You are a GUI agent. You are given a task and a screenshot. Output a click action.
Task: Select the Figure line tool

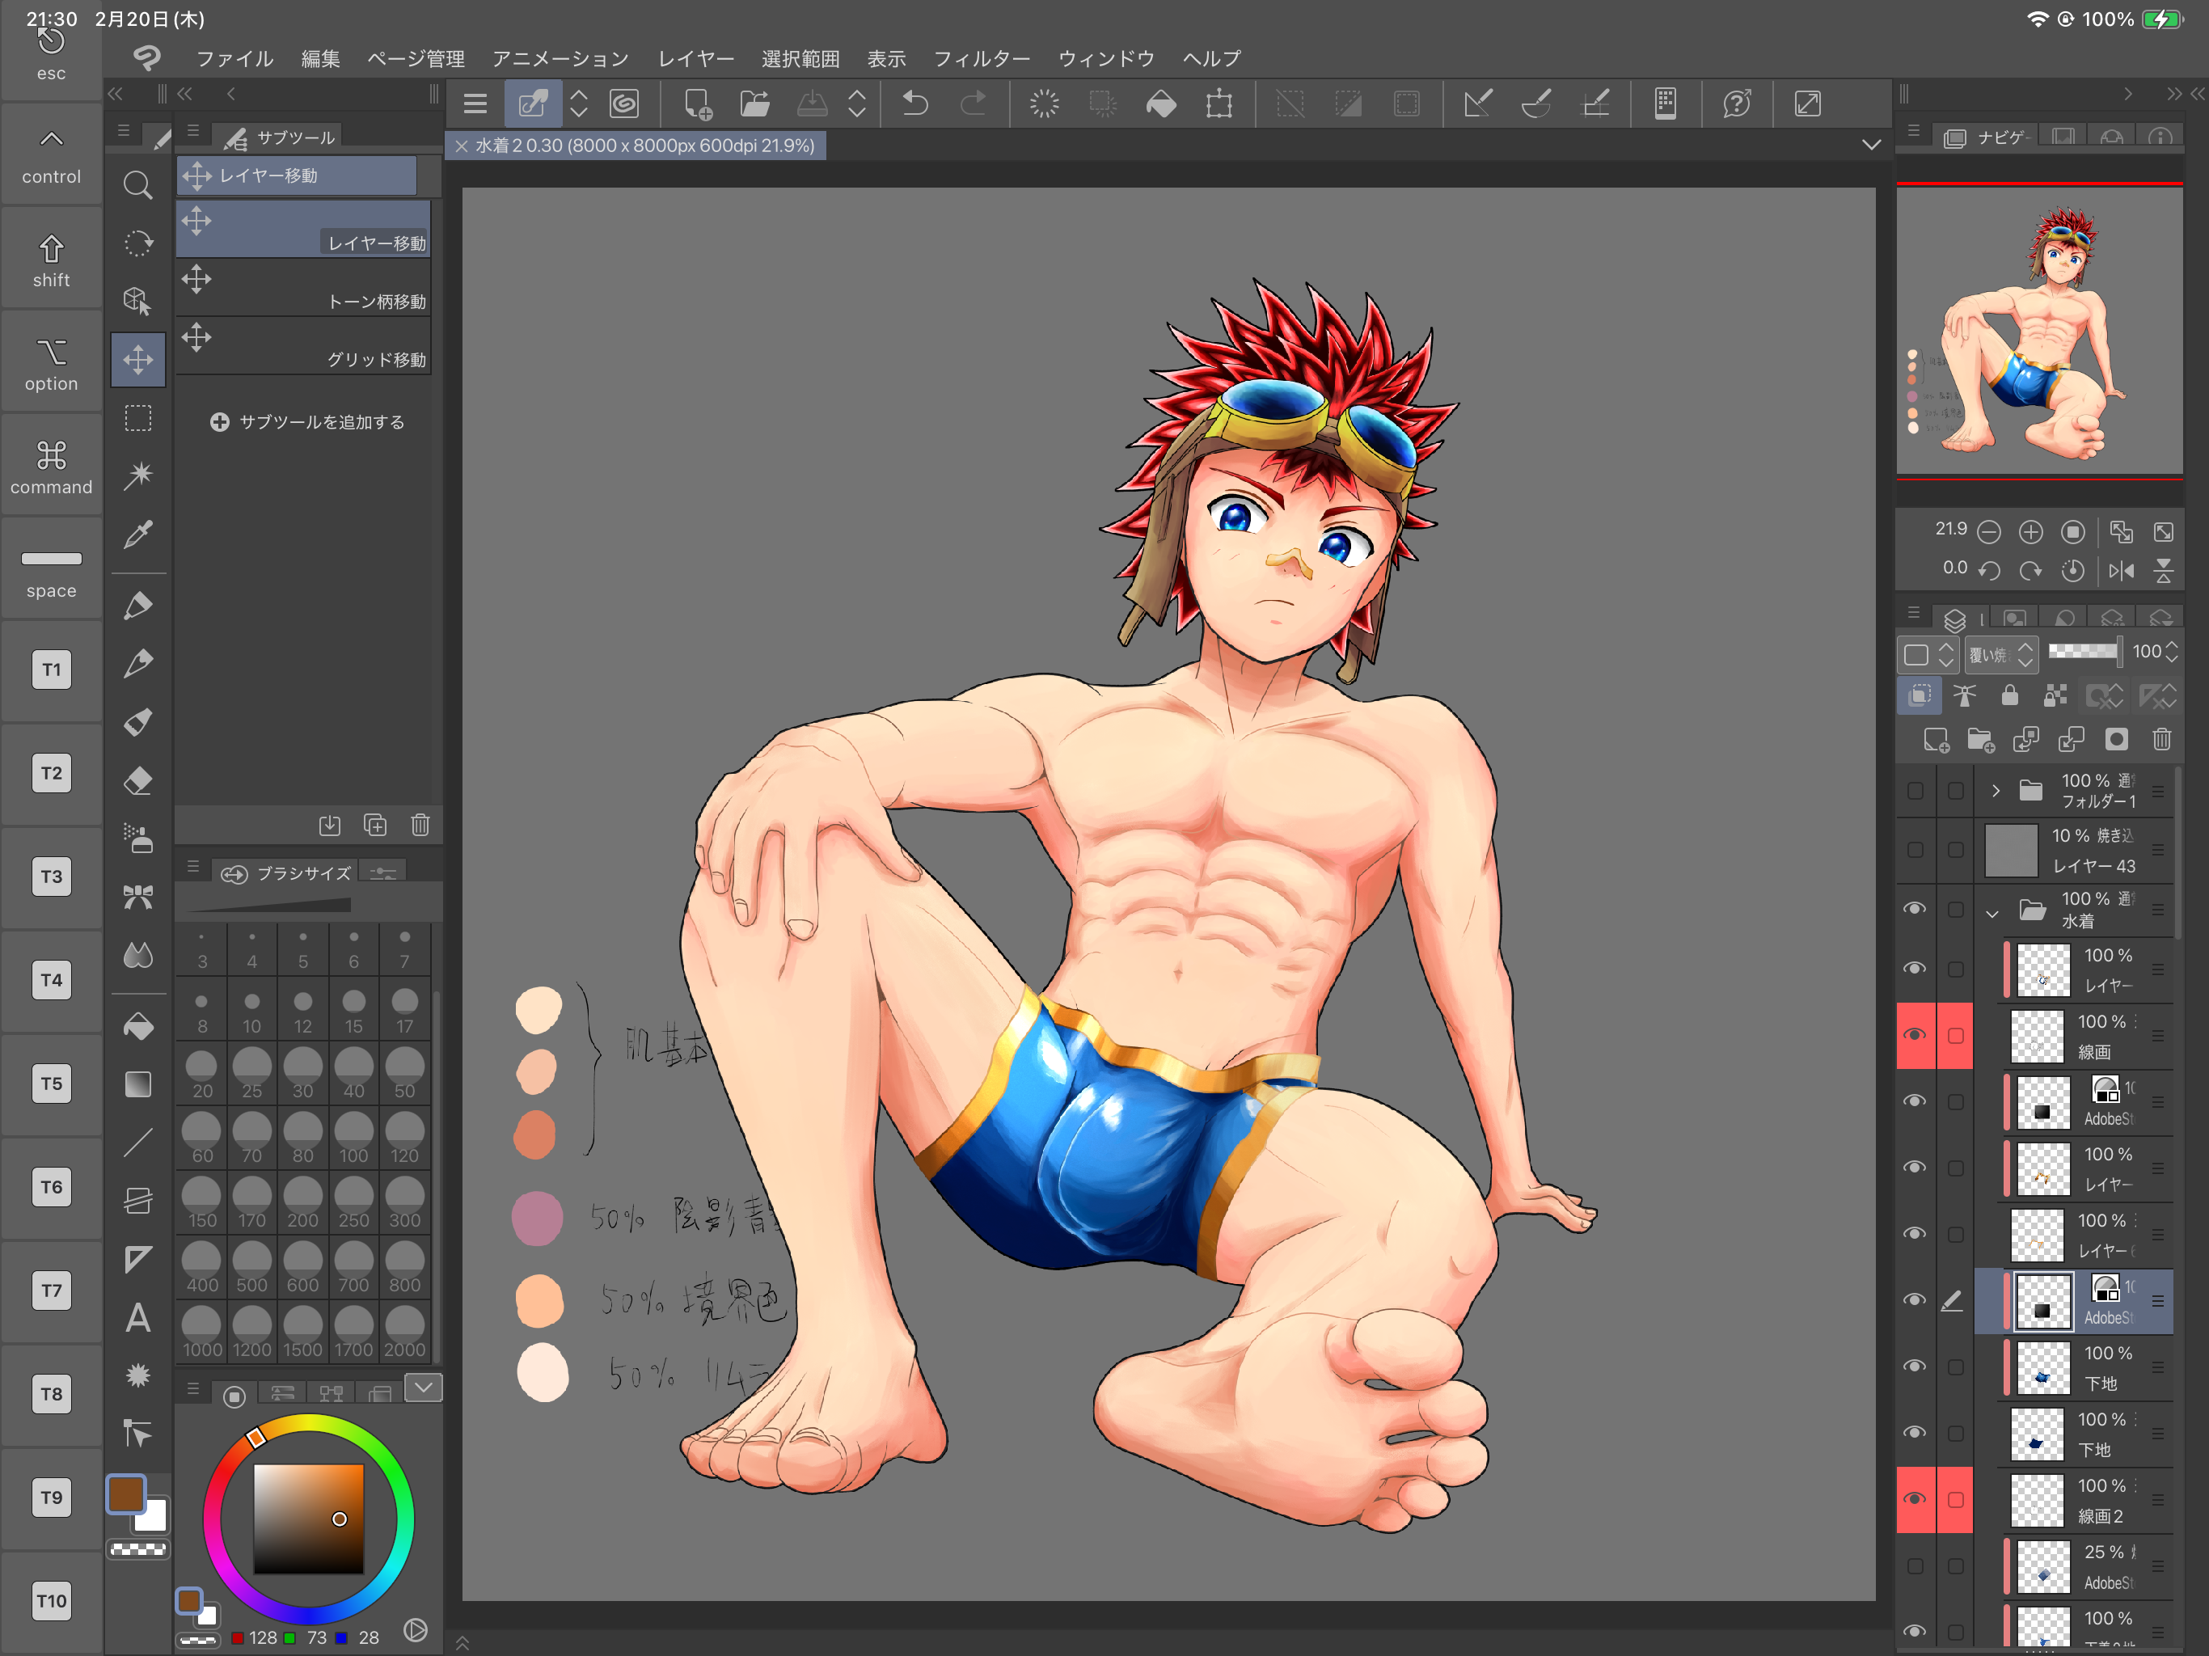(x=137, y=1143)
